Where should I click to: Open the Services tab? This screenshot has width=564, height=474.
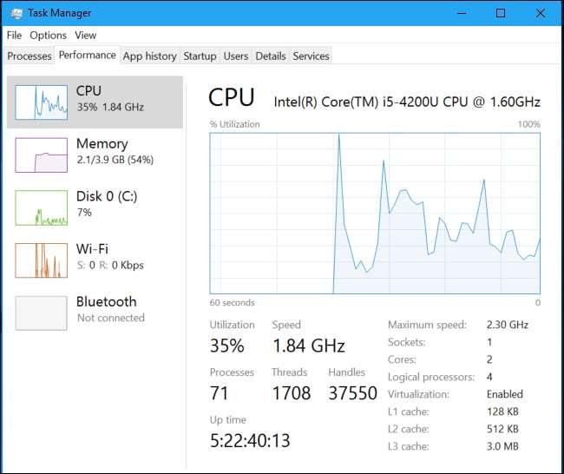[x=311, y=56]
